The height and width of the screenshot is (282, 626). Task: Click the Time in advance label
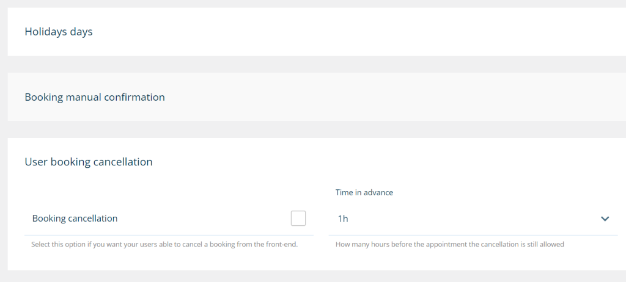(364, 192)
